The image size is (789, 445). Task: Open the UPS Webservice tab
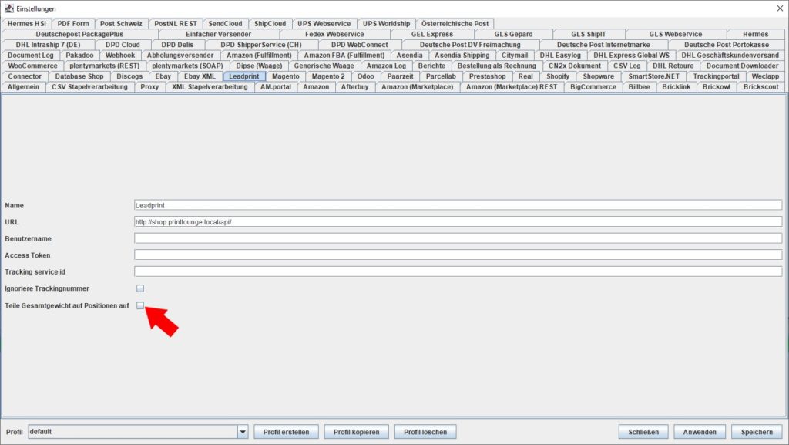click(324, 23)
